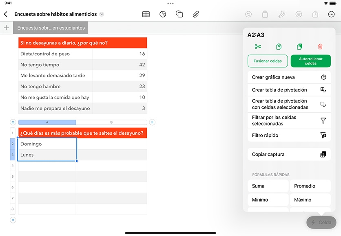341x236 pixels.
Task: Tap the table select handle circle
Action: (13, 122)
